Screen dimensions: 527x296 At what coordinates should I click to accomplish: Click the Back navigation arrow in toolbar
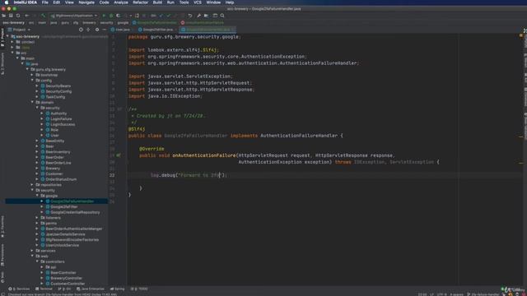click(27, 16)
